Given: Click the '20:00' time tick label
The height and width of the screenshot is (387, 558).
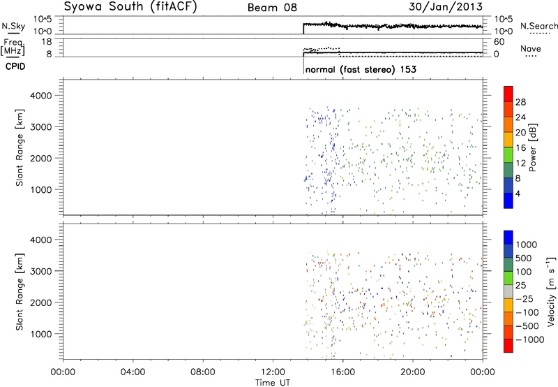Looking at the screenshot, I should [x=413, y=372].
